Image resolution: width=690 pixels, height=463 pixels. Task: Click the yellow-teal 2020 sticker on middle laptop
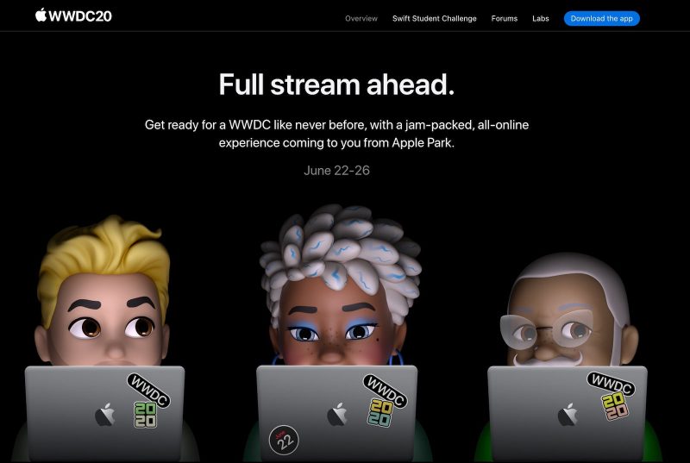pyautogui.click(x=380, y=412)
